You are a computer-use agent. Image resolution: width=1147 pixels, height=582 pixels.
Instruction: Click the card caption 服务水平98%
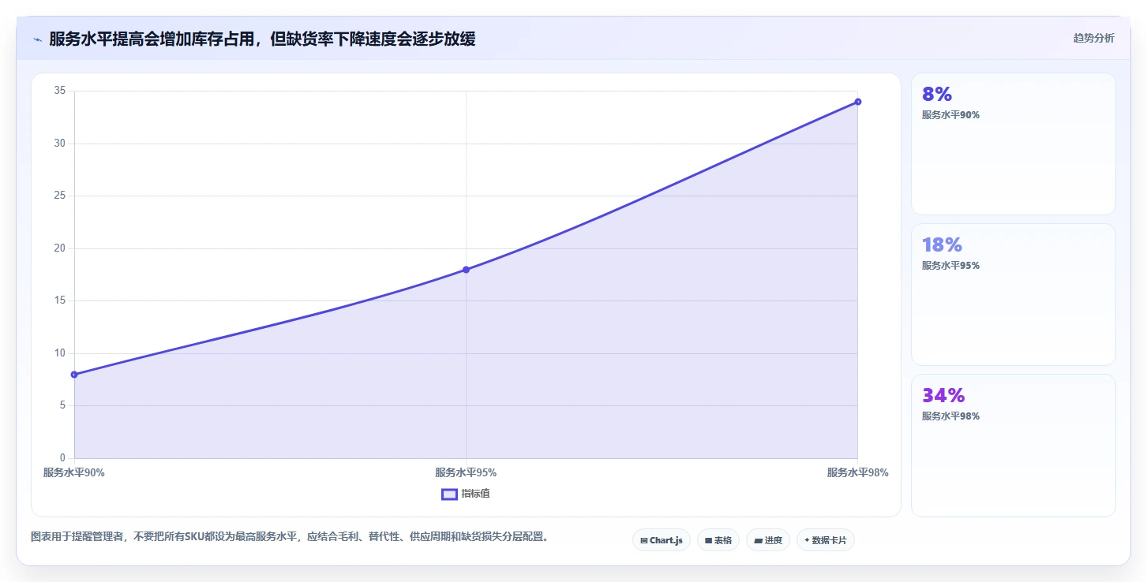(x=950, y=416)
